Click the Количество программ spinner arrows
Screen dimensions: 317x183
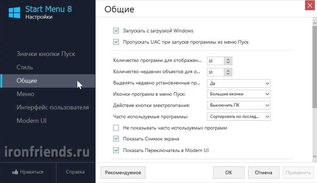pyautogui.click(x=228, y=61)
